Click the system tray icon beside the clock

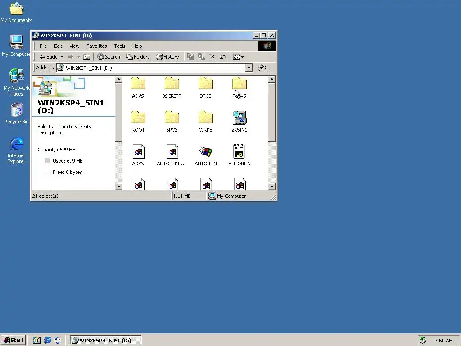(423, 340)
